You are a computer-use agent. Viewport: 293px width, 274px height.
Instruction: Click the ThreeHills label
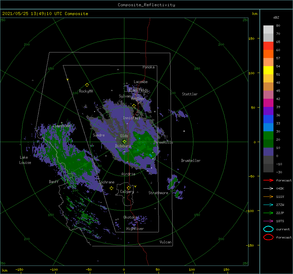click(x=163, y=142)
